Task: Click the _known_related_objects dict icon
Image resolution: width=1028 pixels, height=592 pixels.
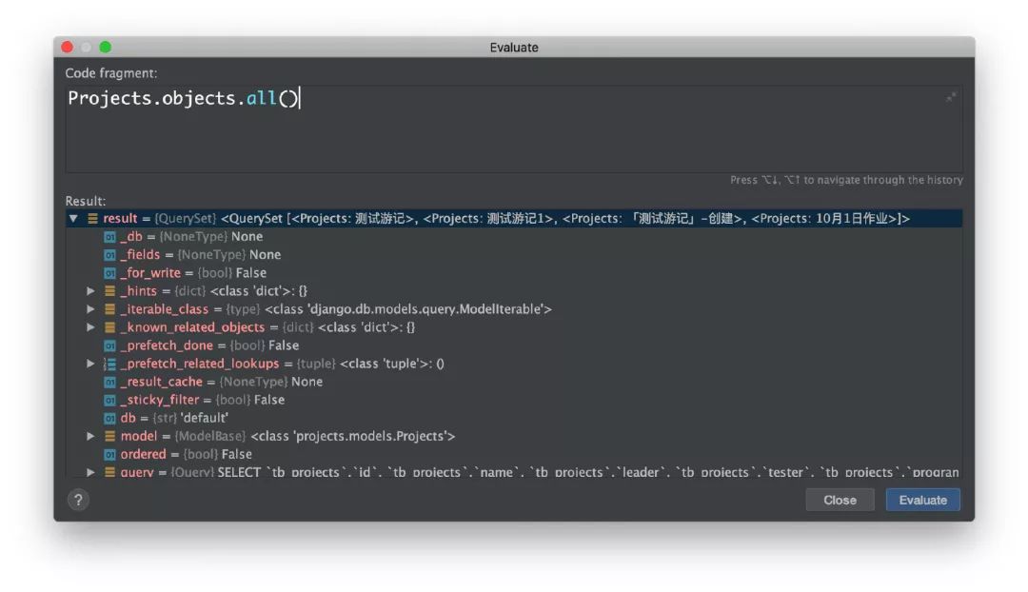Action: [109, 327]
